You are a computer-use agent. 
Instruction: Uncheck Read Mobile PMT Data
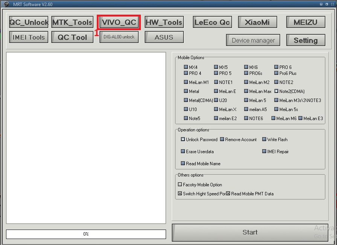pyautogui.click(x=228, y=193)
